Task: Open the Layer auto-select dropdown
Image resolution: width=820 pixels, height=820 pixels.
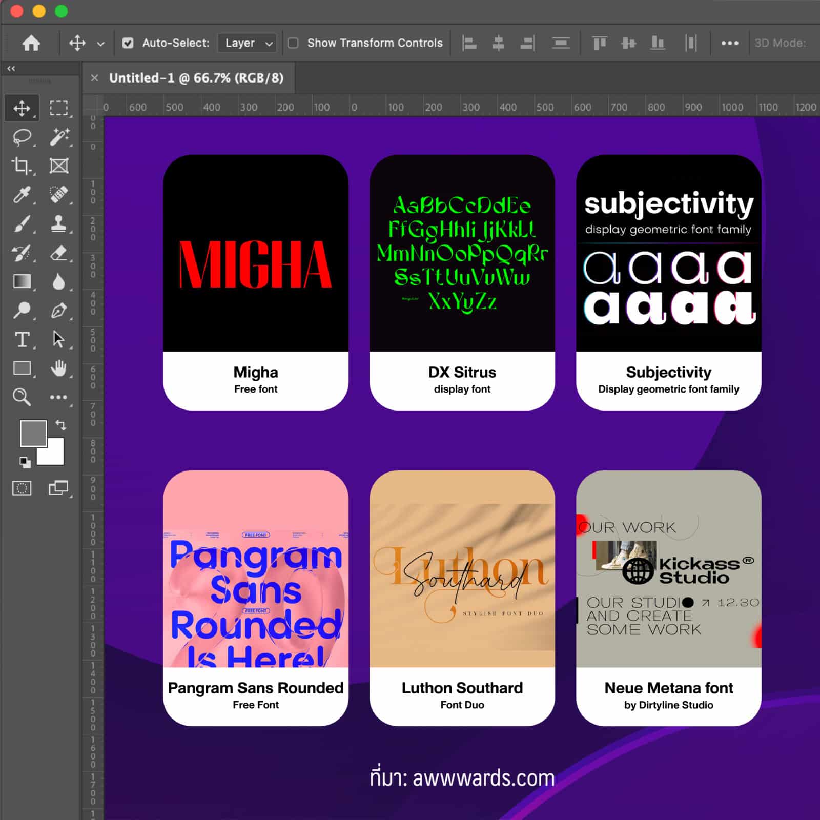Action: click(x=247, y=43)
